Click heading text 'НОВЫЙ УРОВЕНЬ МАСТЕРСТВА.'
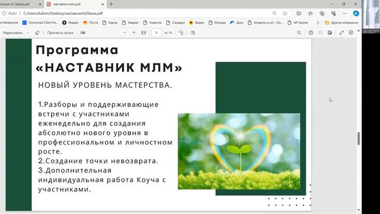This screenshot has width=380, height=214. coord(105,85)
